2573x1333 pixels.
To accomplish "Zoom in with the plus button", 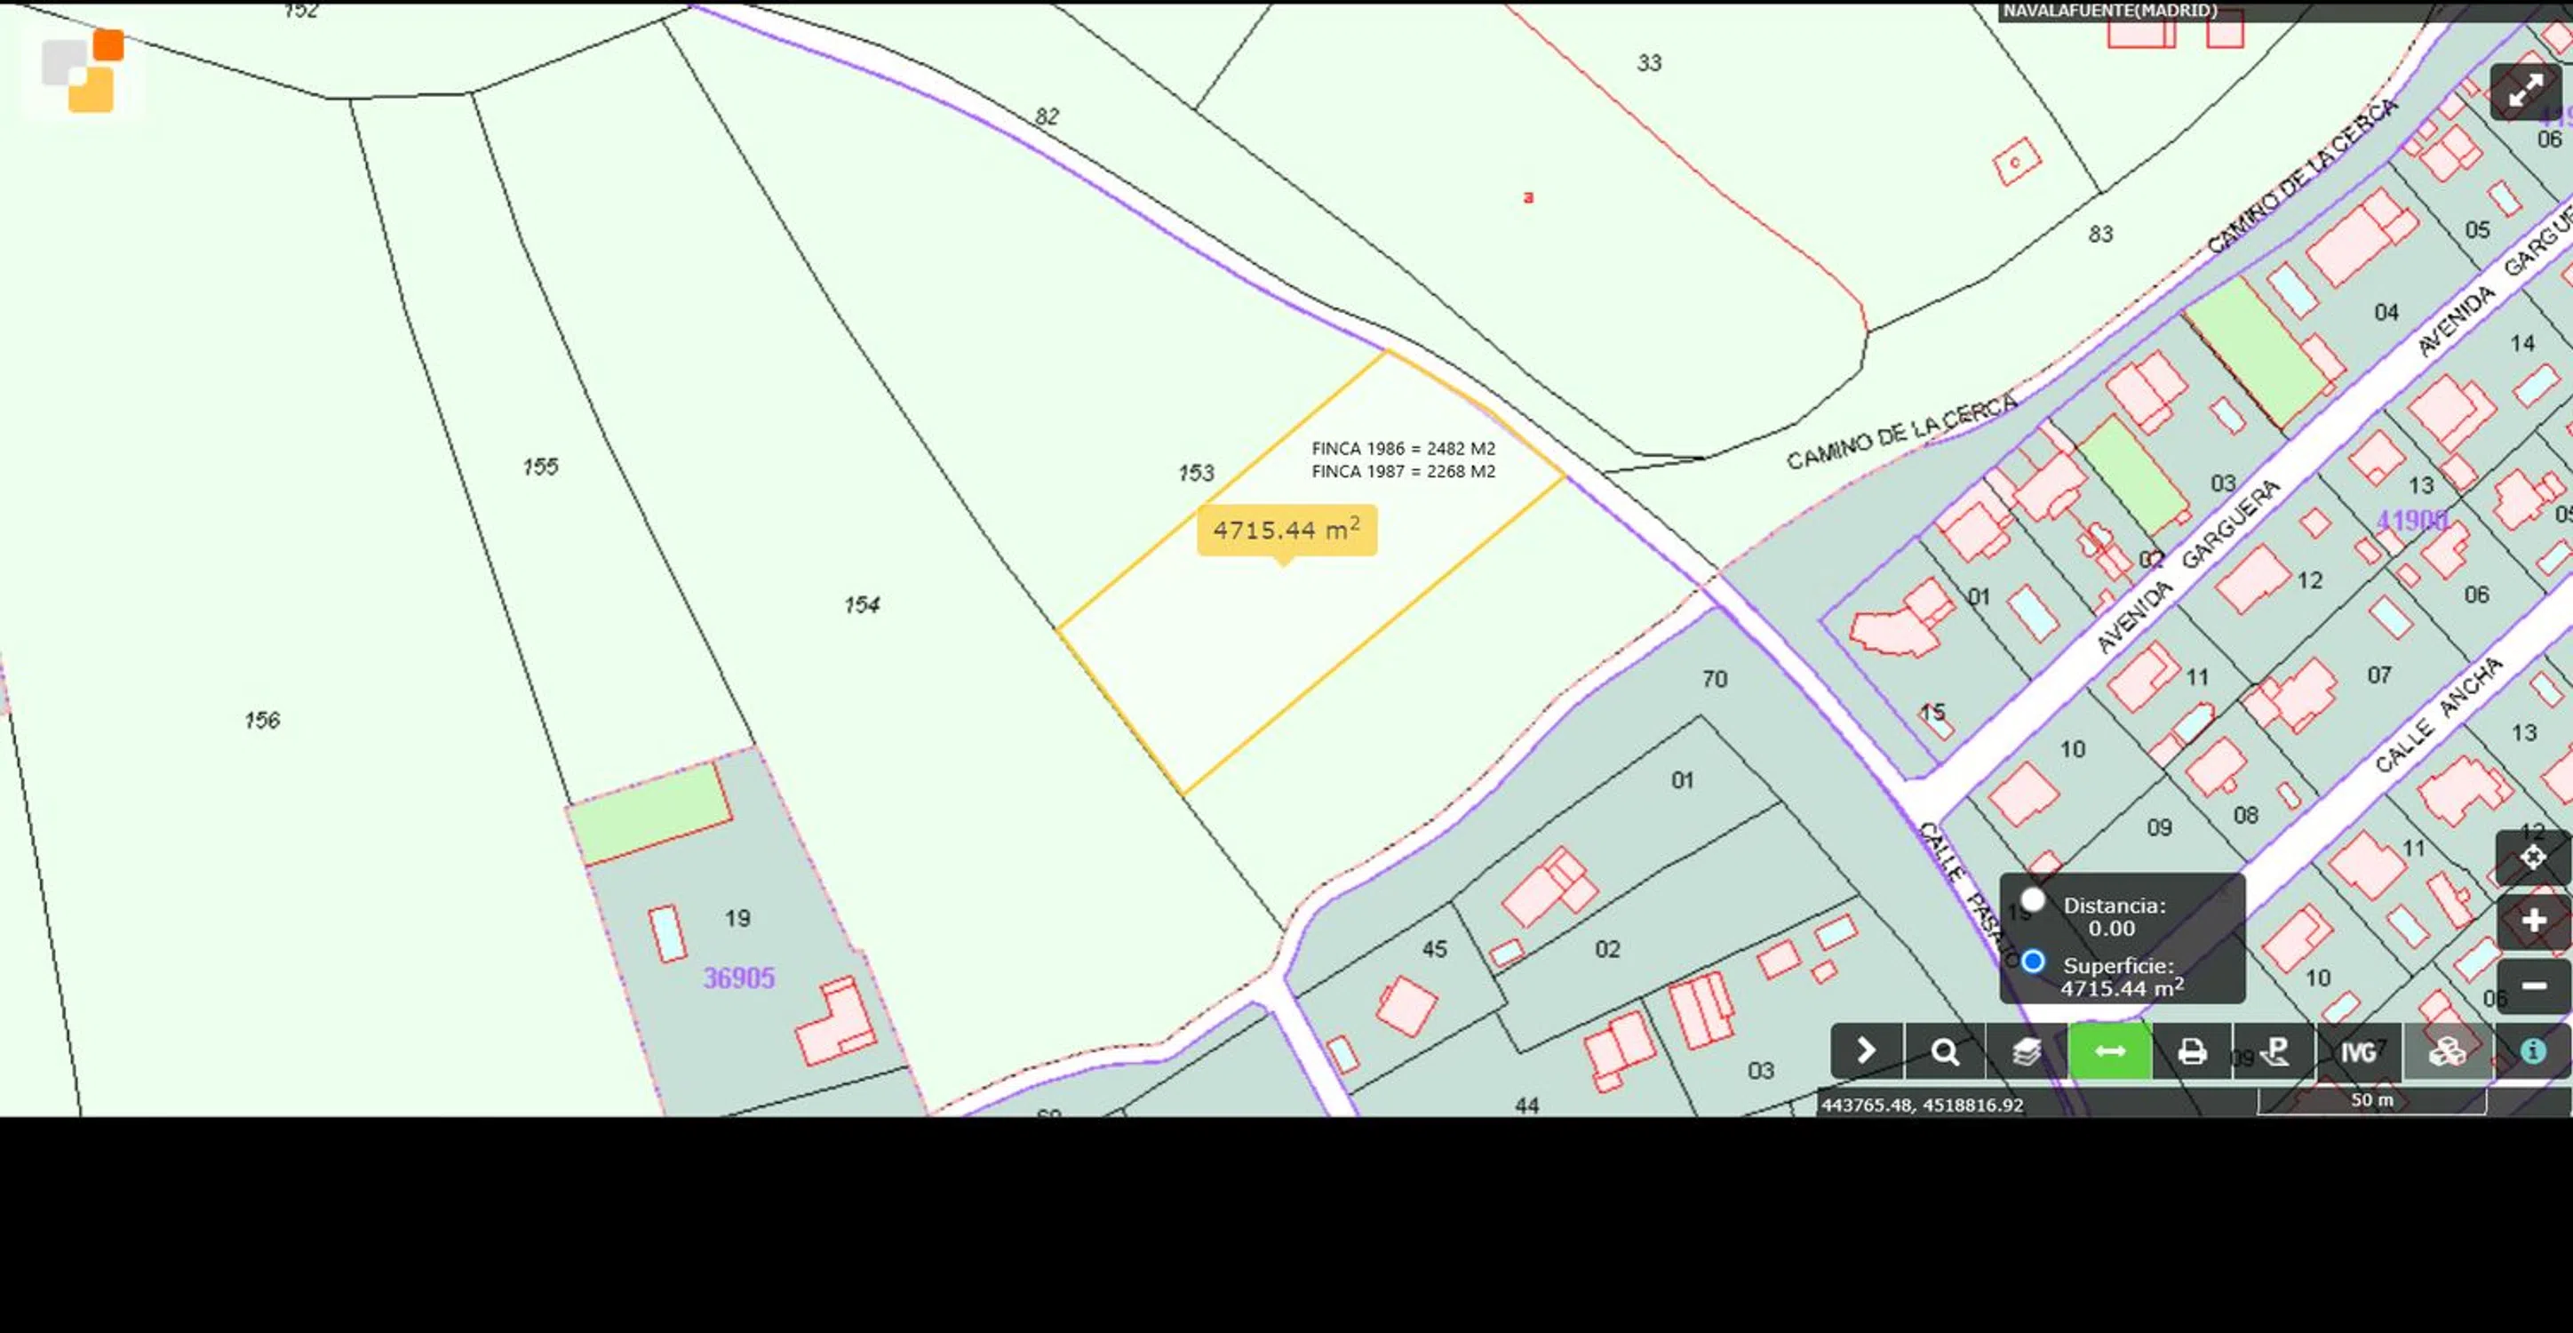I will pos(2533,921).
